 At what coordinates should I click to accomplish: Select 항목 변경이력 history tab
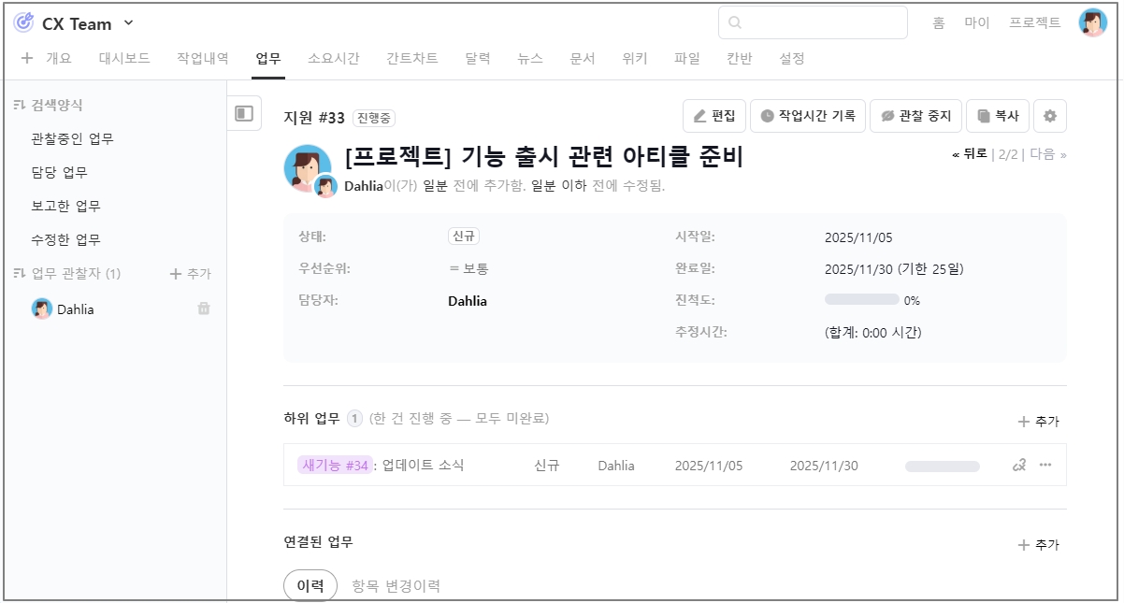click(x=396, y=586)
